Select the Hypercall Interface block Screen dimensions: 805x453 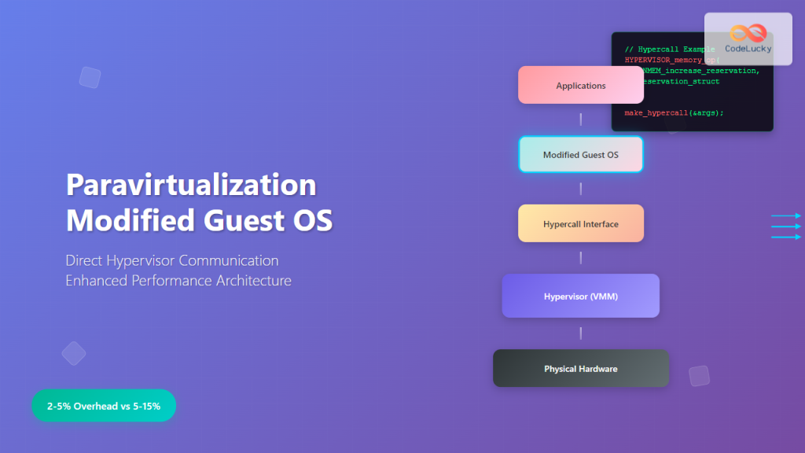[581, 223]
